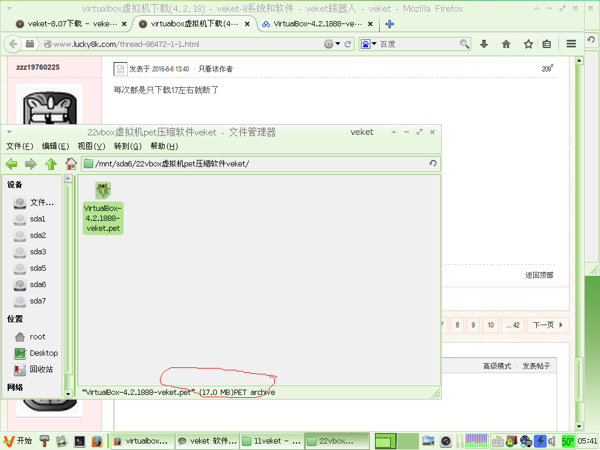The width and height of the screenshot is (600, 450).
Task: Open the 文件(F) menu in file manager
Action: (20, 146)
